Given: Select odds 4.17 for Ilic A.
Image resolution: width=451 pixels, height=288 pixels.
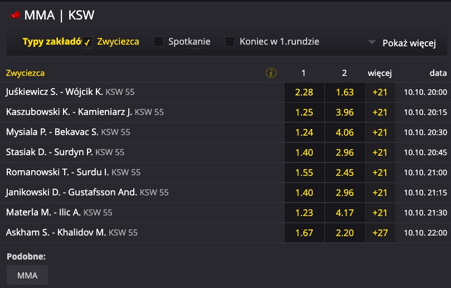Looking at the screenshot, I should tap(345, 213).
